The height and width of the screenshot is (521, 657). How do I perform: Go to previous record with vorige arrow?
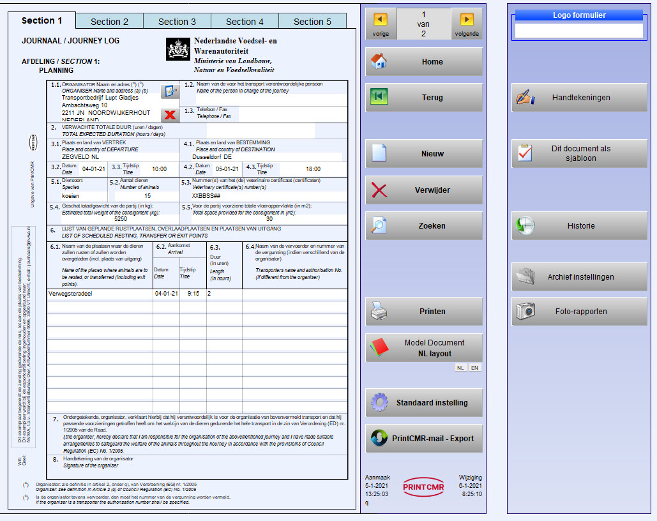[x=381, y=20]
